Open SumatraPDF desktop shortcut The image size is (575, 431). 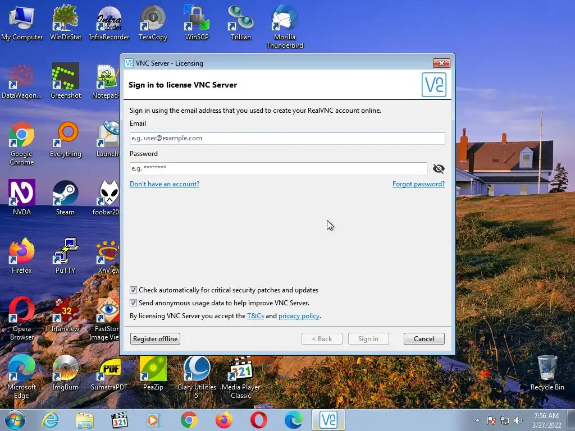(x=109, y=373)
